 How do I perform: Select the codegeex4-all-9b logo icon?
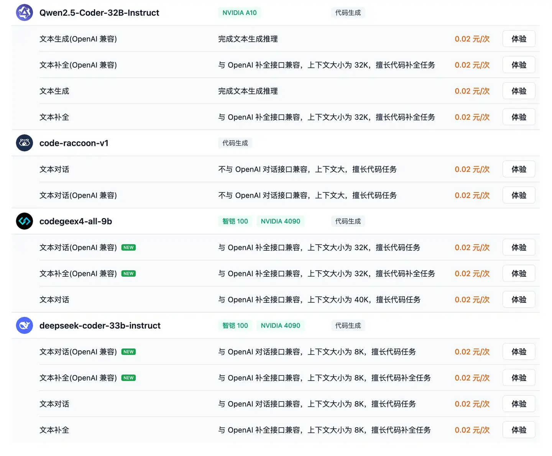pos(24,221)
